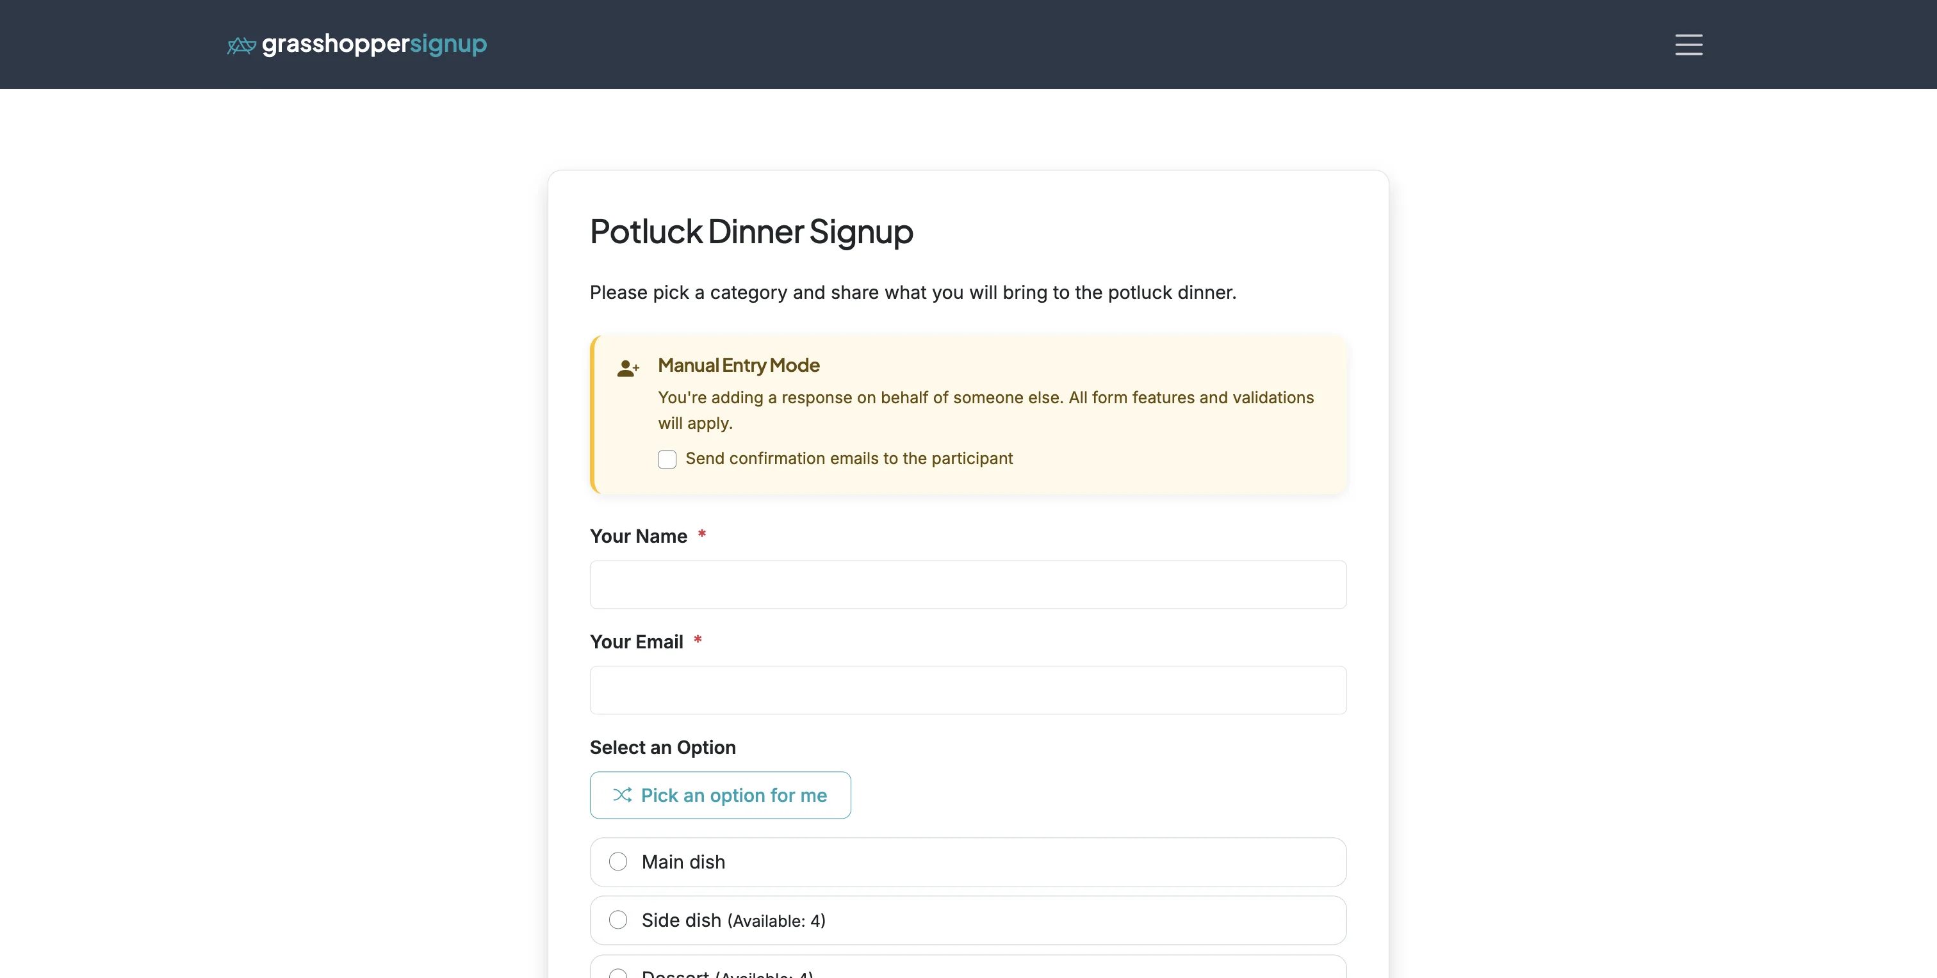This screenshot has width=1937, height=978.
Task: Click the confirmation email checkbox label
Action: (850, 458)
